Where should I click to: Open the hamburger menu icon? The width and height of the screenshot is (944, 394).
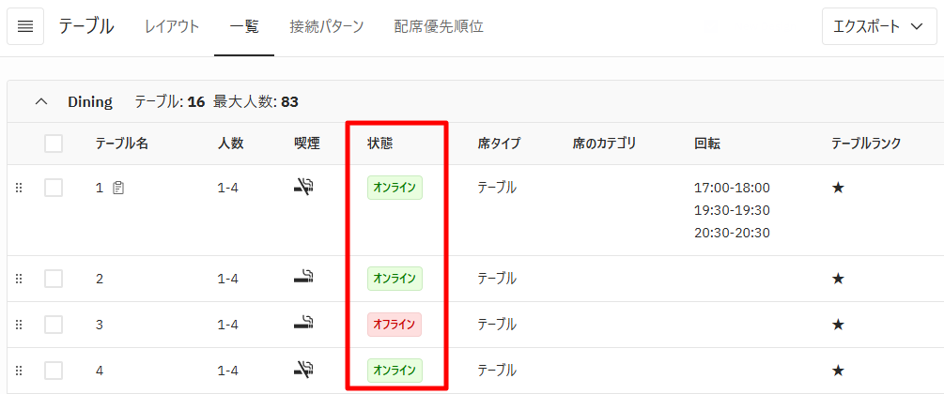(25, 26)
